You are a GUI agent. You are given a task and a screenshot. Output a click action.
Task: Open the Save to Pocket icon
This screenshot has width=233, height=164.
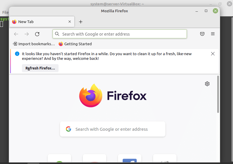[202, 34]
